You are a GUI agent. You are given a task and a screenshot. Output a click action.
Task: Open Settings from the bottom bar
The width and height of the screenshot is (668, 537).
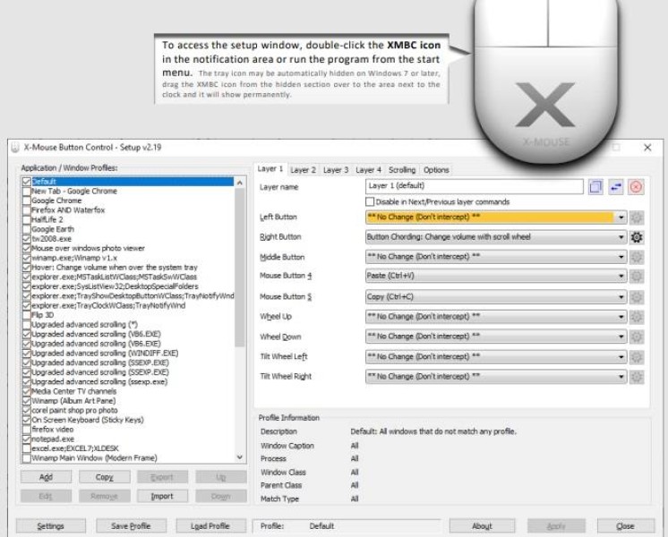pyautogui.click(x=51, y=526)
